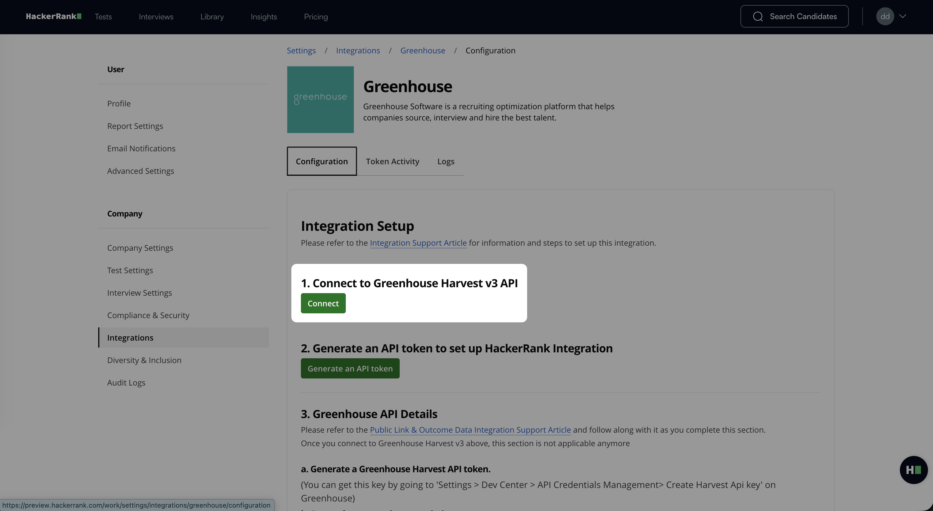Click 'a. Generate a Greenhouse Harvest API token.' text
Screen dimensions: 933x511
point(395,469)
